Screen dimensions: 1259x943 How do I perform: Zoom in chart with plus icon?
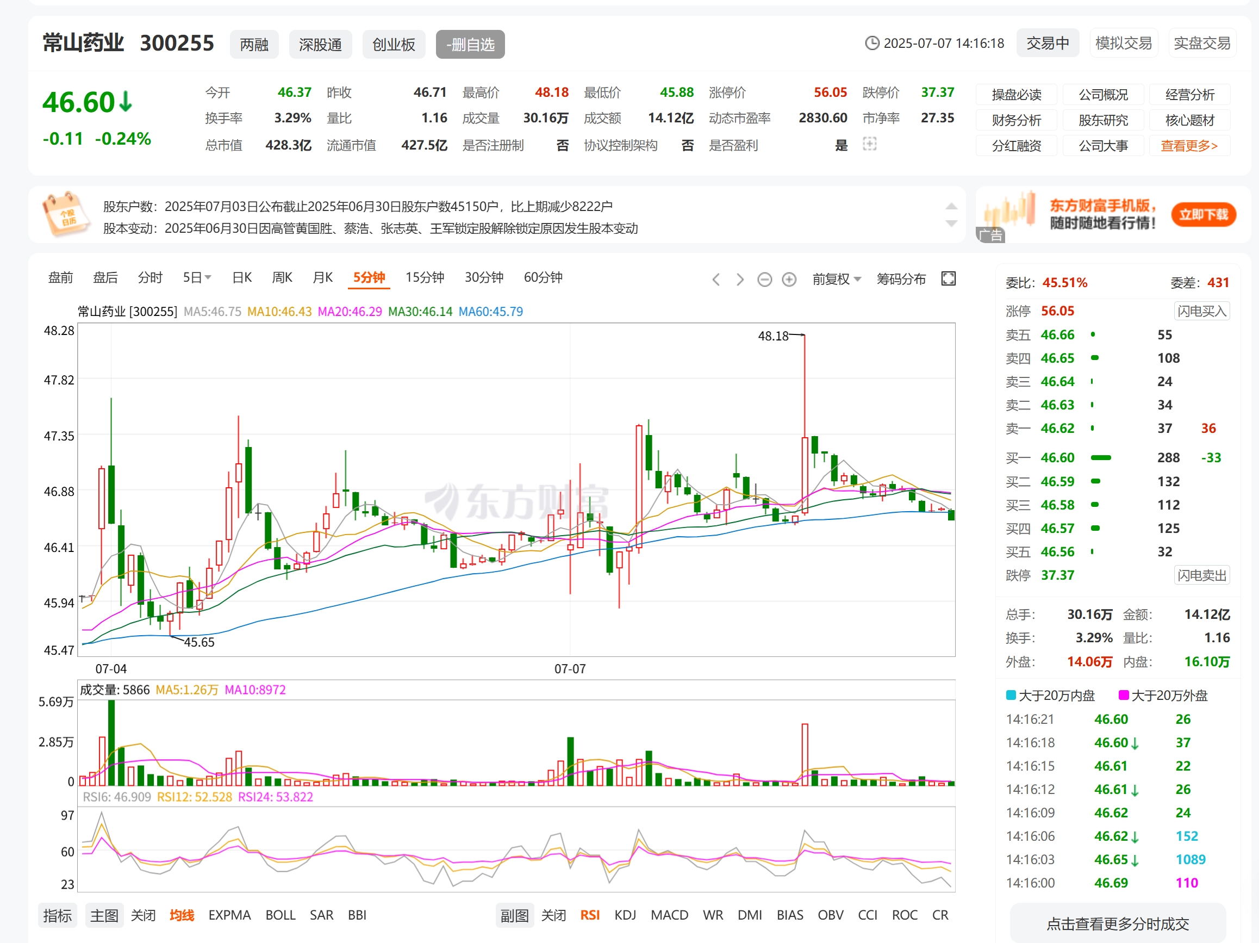pyautogui.click(x=789, y=279)
